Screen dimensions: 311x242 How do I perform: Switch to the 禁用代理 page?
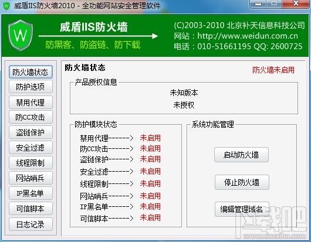[31, 102]
